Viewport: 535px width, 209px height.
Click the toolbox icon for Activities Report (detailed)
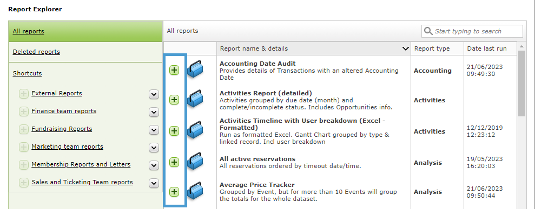click(x=195, y=99)
